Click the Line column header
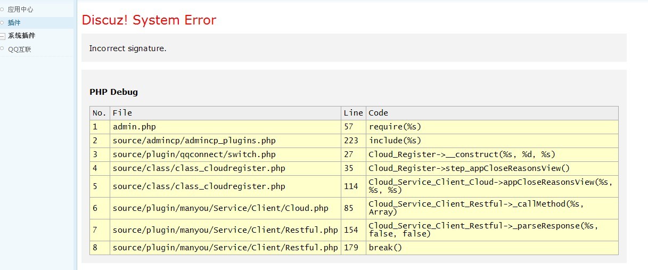648x270 pixels. (353, 113)
